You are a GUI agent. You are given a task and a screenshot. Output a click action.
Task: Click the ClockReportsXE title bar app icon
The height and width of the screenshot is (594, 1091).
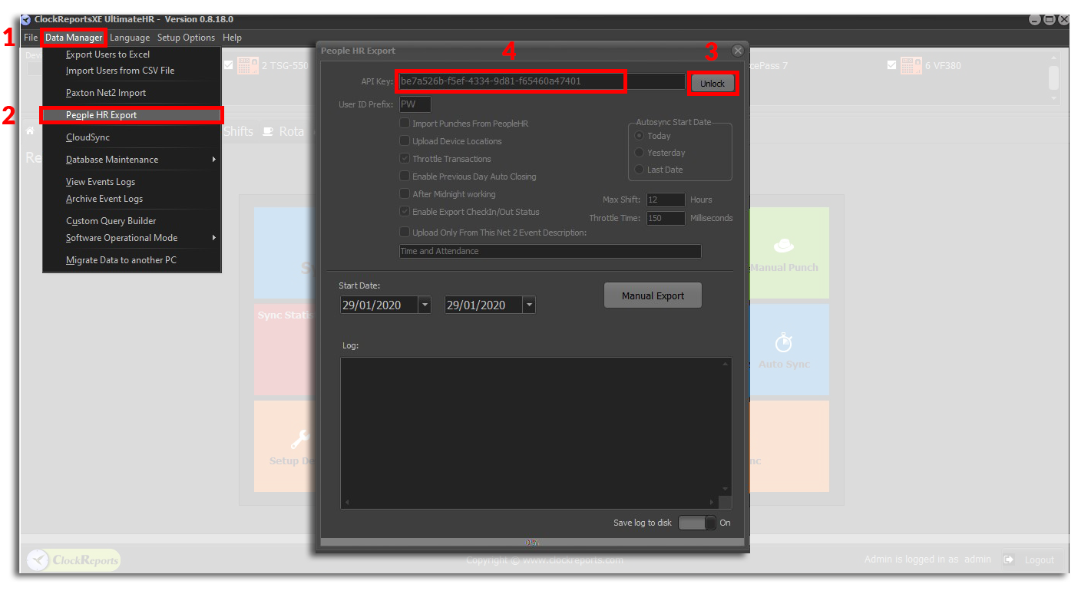(26, 19)
